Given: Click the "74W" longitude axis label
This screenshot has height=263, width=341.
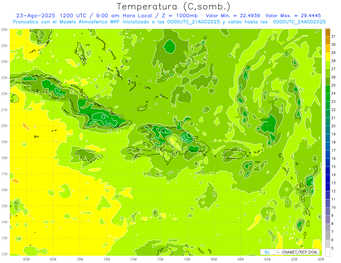Looking at the screenshot, I should coord(134,259).
